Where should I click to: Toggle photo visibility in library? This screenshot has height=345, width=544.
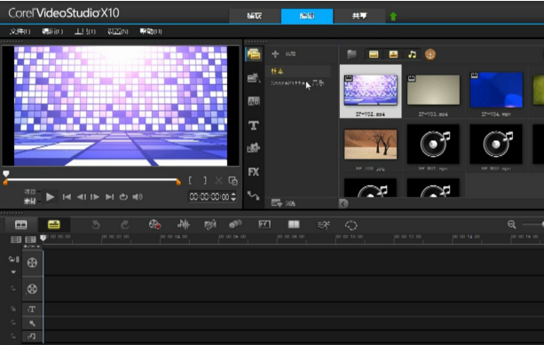(x=393, y=54)
